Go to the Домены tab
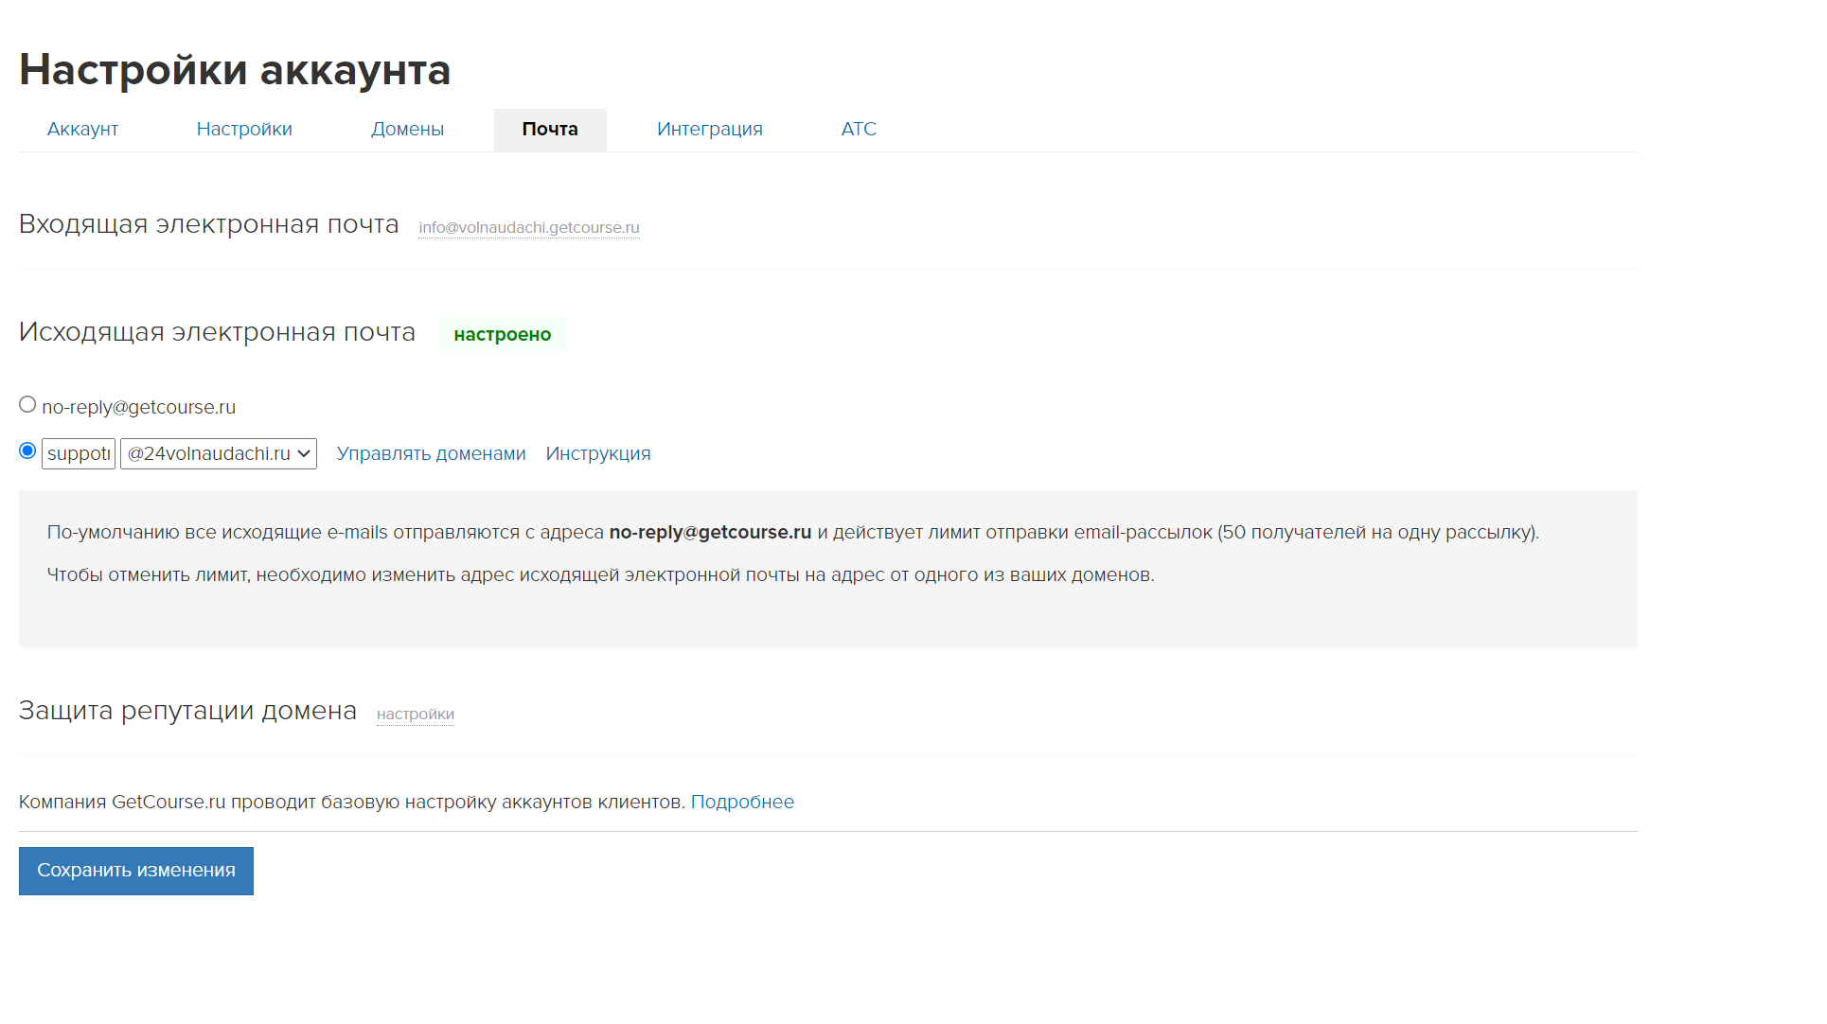Viewport: 1827px width, 1024px height. click(407, 130)
